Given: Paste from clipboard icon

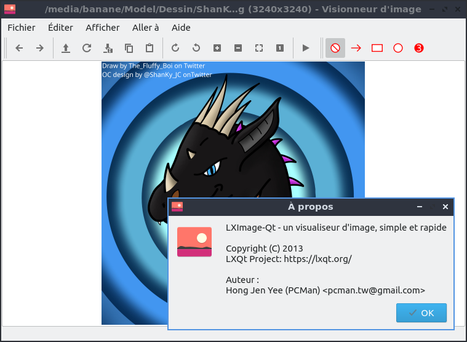Looking at the screenshot, I should point(150,48).
